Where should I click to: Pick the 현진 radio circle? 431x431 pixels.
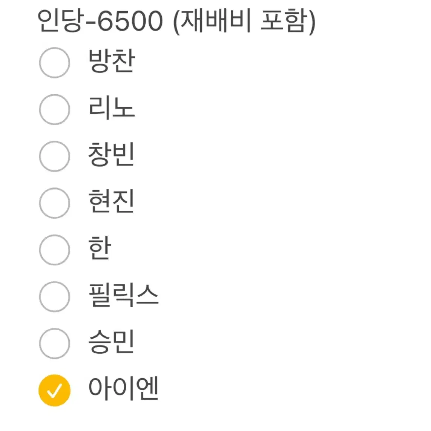point(54,203)
